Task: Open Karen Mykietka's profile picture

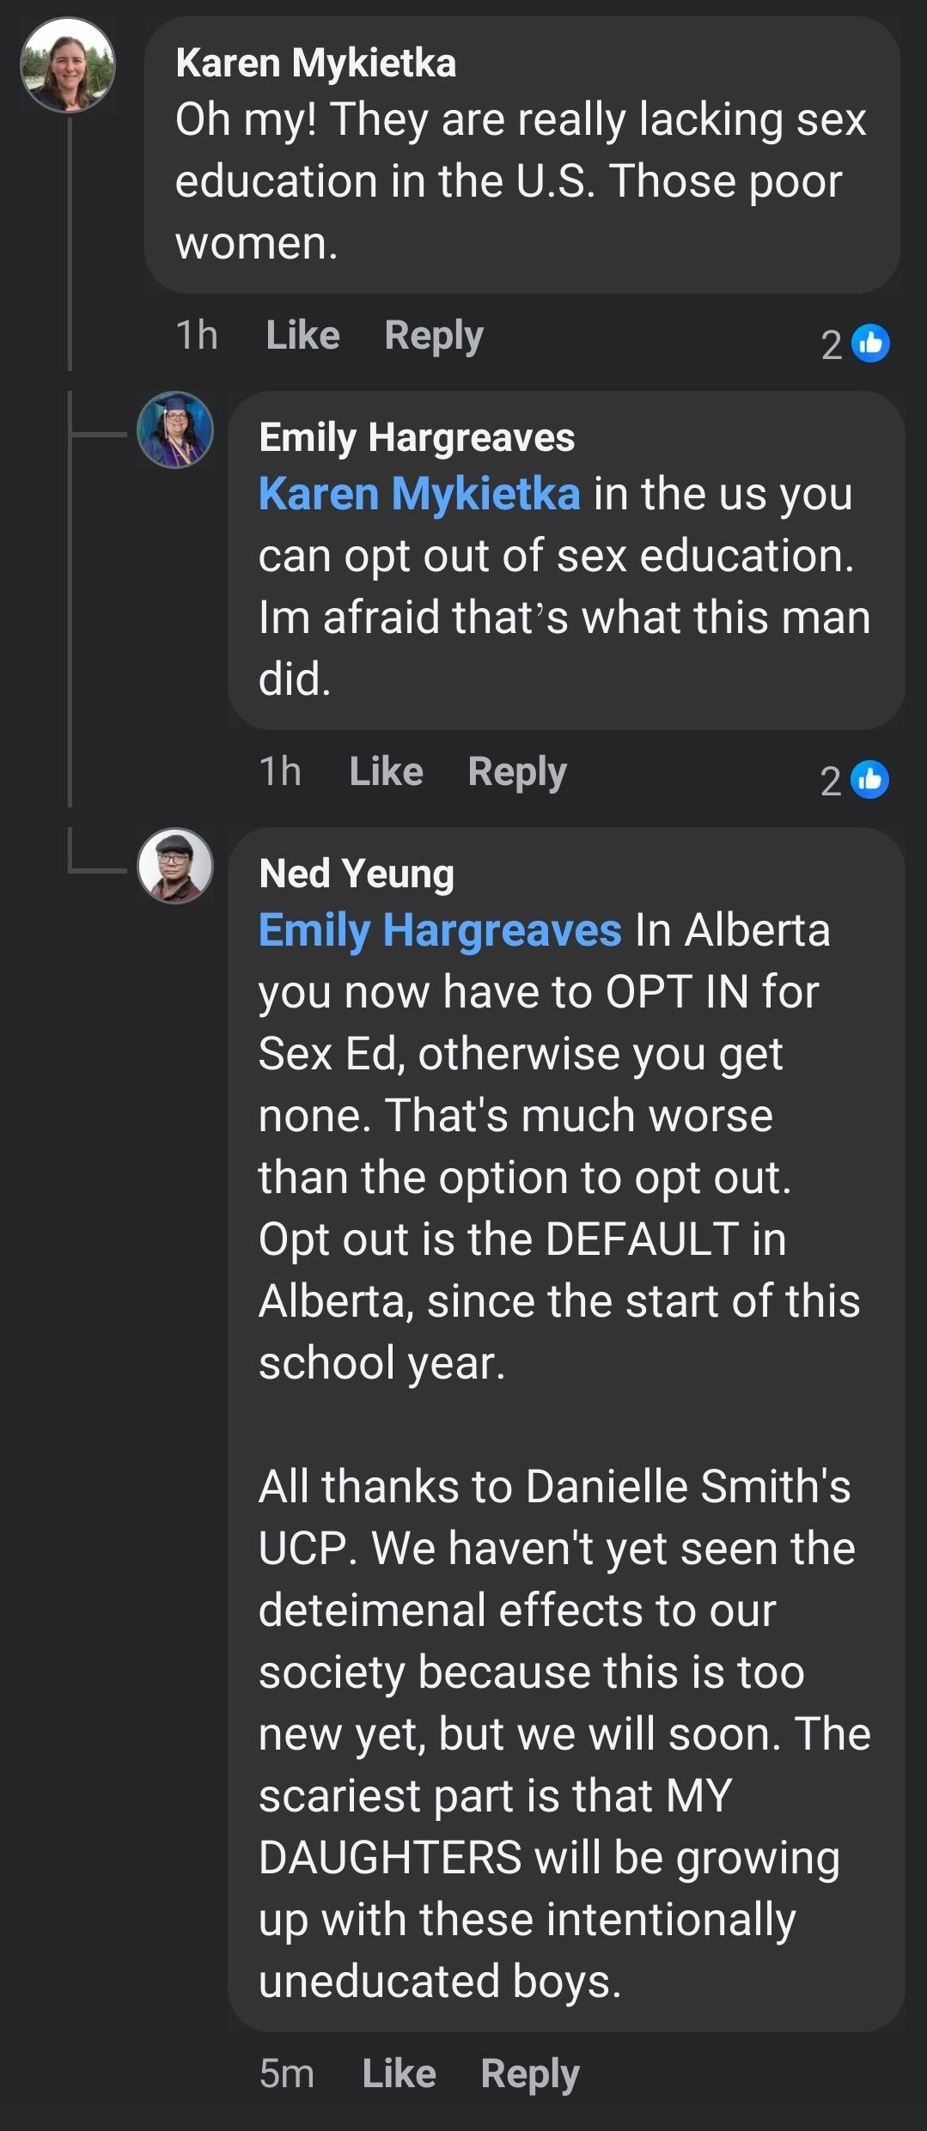Action: click(x=68, y=65)
